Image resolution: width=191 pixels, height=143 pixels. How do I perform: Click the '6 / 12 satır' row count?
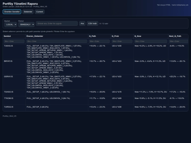click(x=104, y=24)
